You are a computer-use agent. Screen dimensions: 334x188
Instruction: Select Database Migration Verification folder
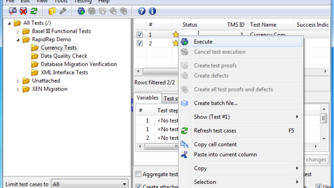[x=79, y=64]
